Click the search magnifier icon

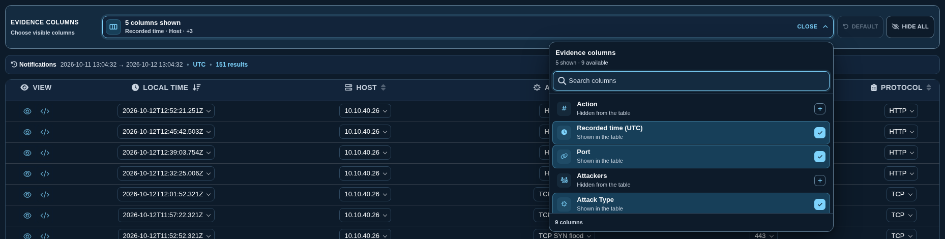[x=562, y=81]
